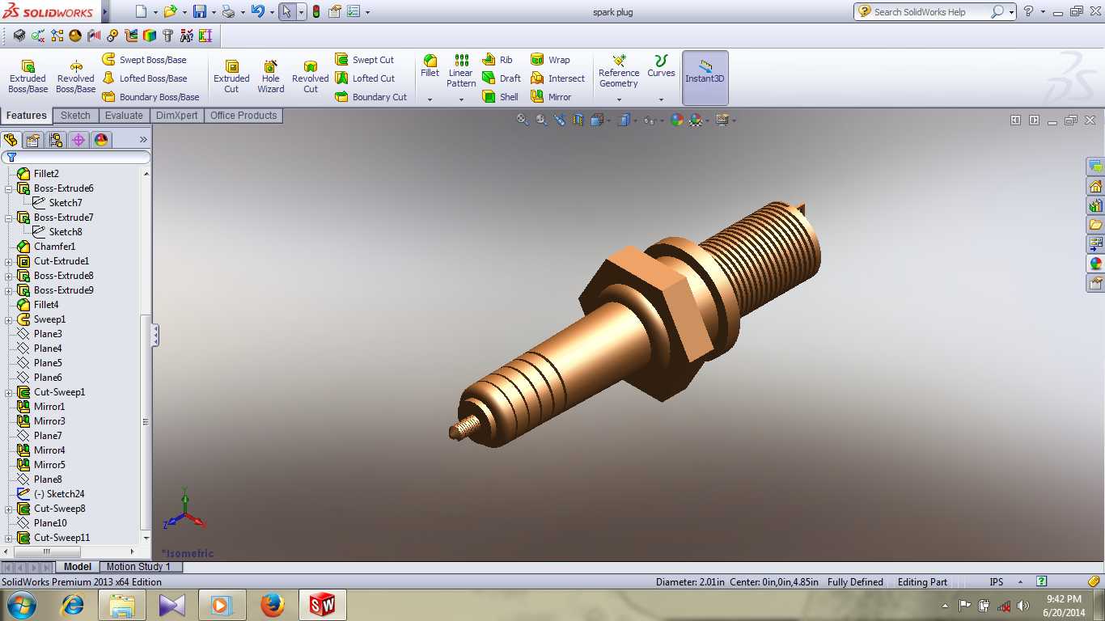Click the Shell feature tool
This screenshot has height=621, width=1105.
tap(500, 97)
